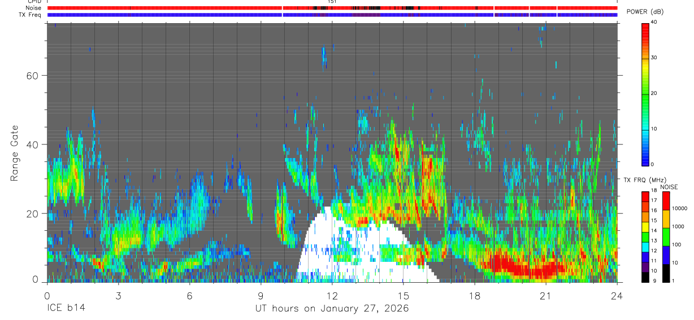
Task: Click the 20 tick on Range Gate axis
Action: click(x=31, y=213)
